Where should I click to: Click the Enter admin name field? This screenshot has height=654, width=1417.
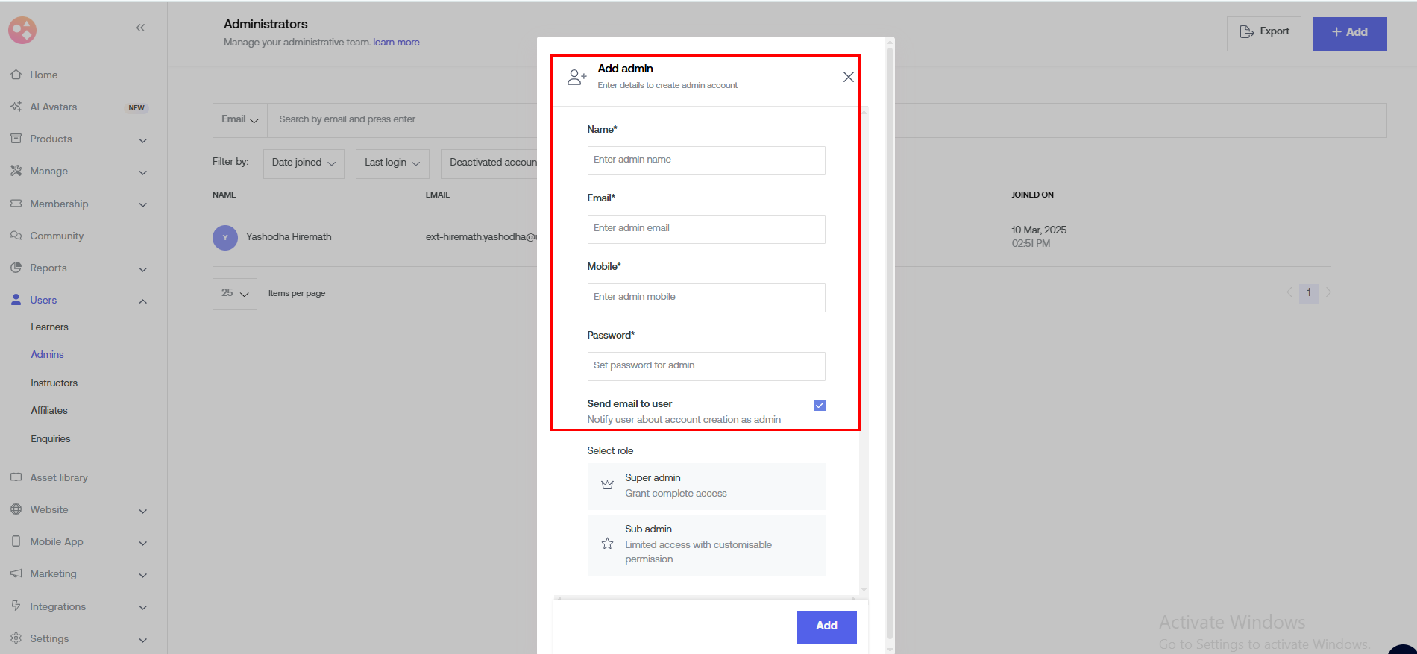coord(706,160)
